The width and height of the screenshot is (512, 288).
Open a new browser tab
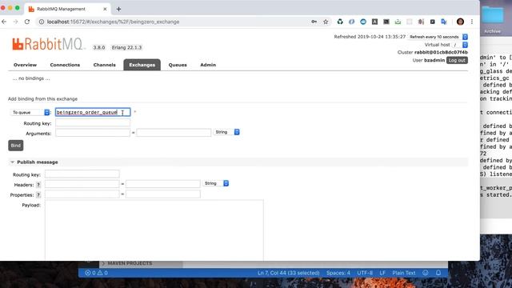pyautogui.click(x=118, y=9)
